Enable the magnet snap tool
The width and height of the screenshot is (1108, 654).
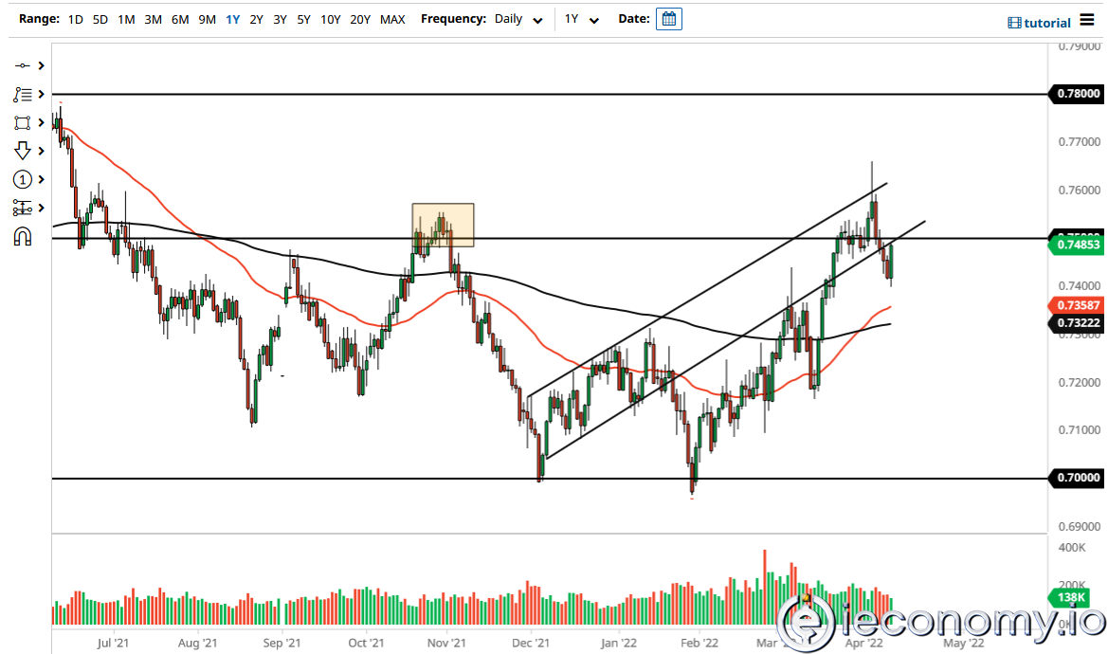tap(22, 236)
